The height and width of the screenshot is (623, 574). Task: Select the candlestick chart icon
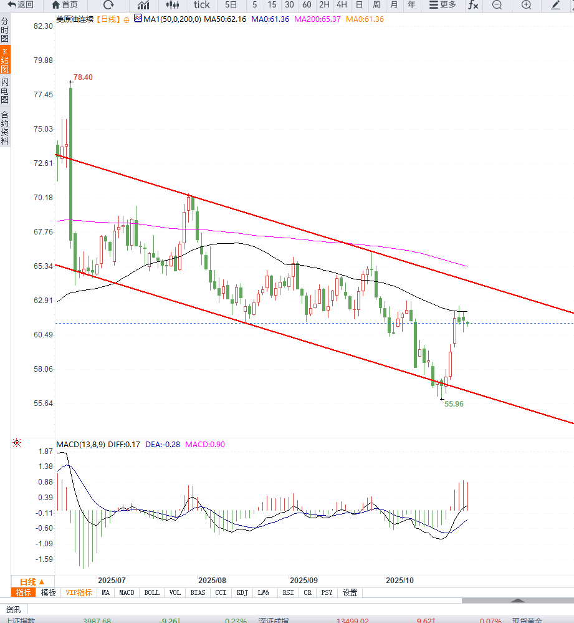point(173,5)
